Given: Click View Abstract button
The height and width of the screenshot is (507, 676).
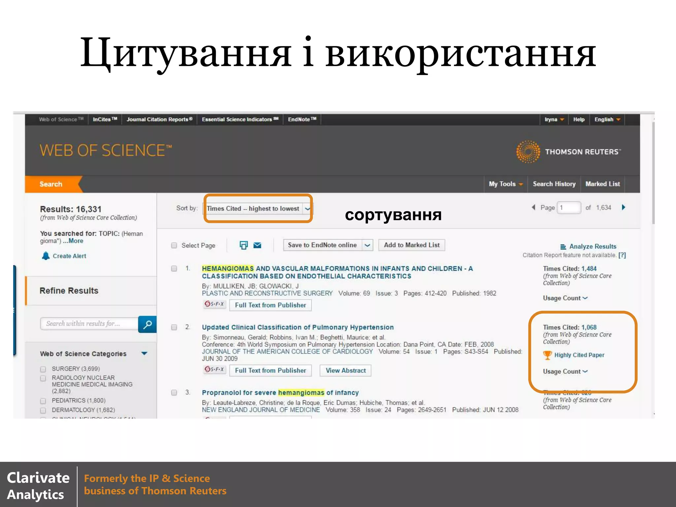Looking at the screenshot, I should coord(346,370).
